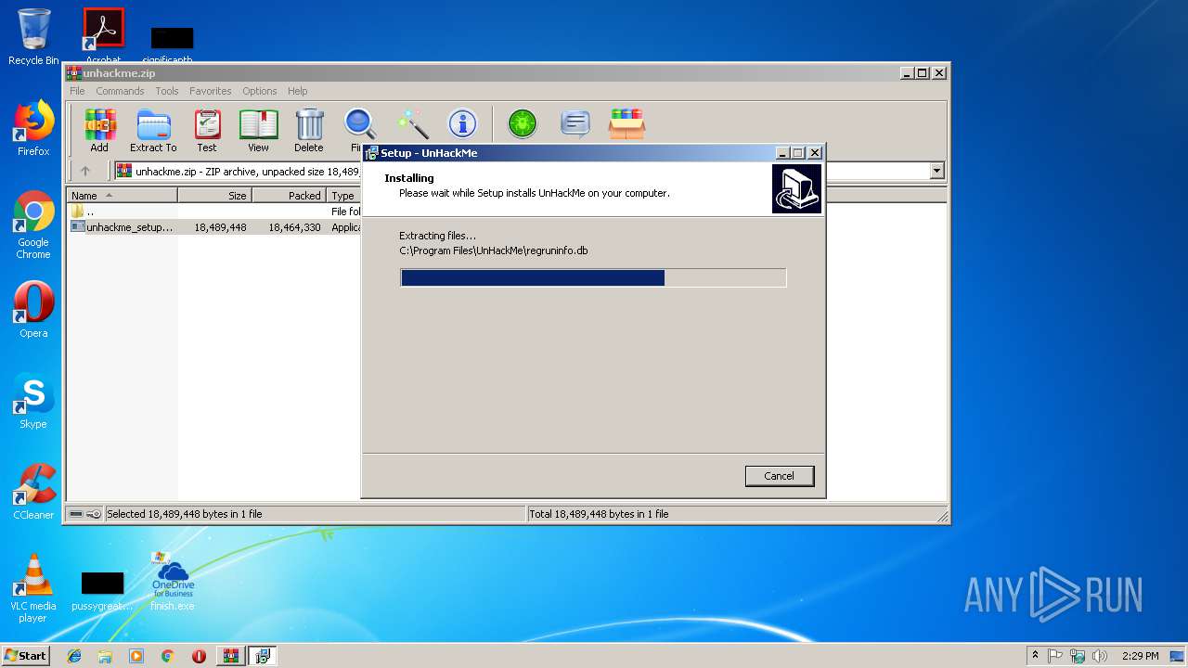Screen dimensions: 1188x668
Task: Switch to WinRAR taskbar button
Action: pyautogui.click(x=231, y=656)
